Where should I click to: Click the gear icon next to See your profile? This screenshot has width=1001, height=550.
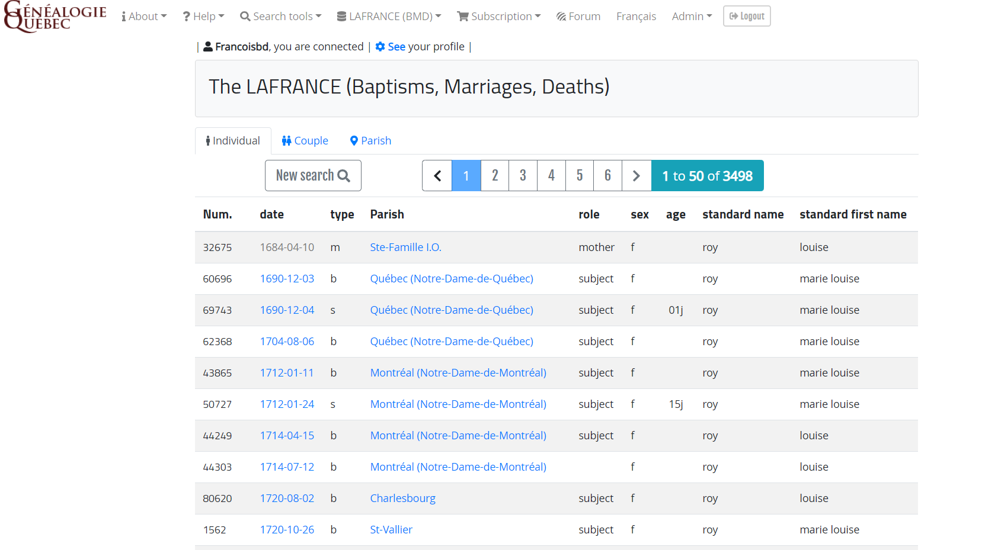point(380,47)
